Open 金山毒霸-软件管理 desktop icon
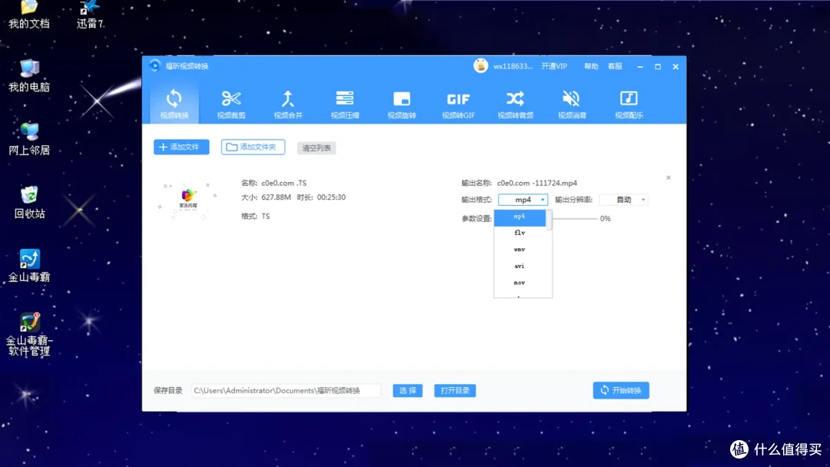The height and width of the screenshot is (467, 830). [29, 334]
